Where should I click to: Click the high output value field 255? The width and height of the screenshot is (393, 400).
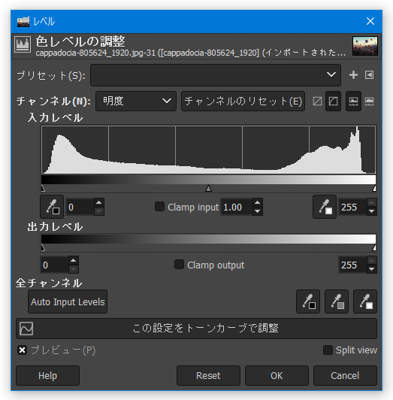(x=352, y=265)
